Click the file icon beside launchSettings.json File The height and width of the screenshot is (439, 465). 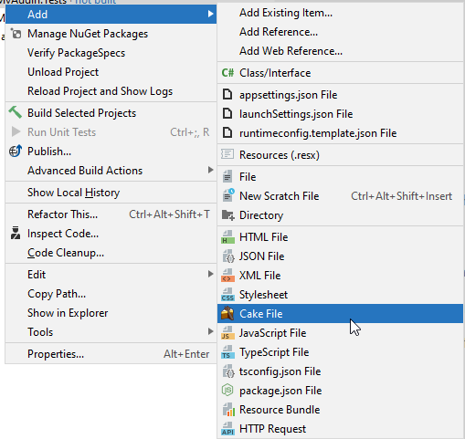227,113
